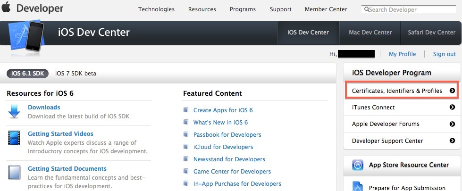Click the bullet icon beside In-App Purchase for Developers
Screen dimensions: 462x191
(186, 183)
